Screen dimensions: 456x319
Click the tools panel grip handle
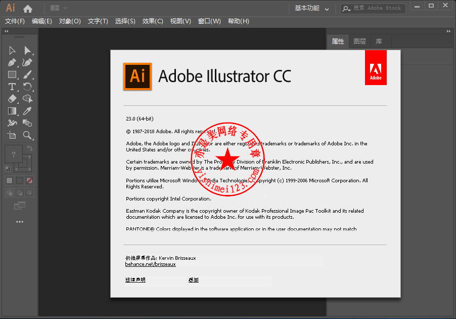click(20, 37)
